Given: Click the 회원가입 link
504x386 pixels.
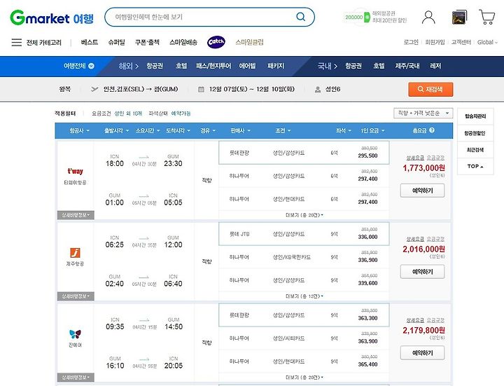Looking at the screenshot, I should [x=435, y=42].
